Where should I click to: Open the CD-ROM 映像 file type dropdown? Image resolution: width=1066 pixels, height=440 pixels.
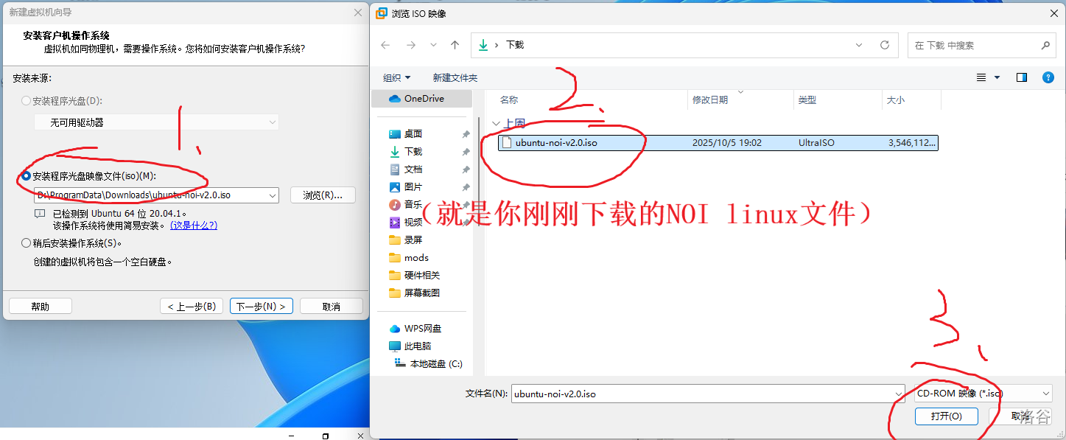(x=1045, y=394)
